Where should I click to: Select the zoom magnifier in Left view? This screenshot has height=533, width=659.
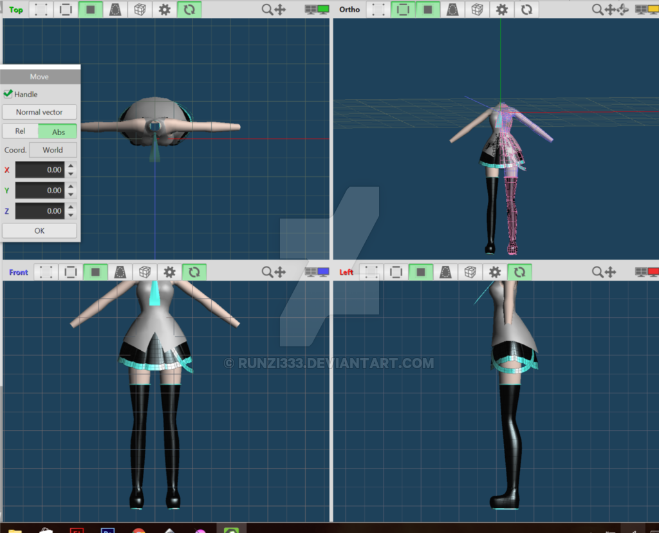[x=597, y=272]
